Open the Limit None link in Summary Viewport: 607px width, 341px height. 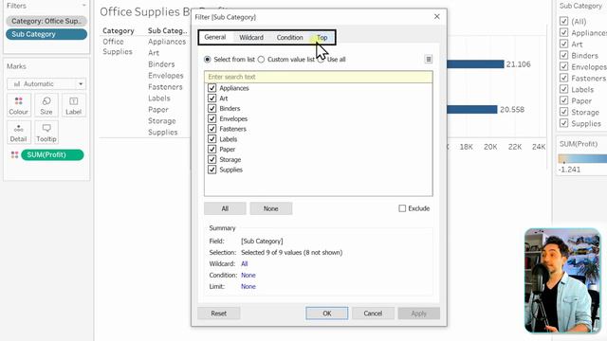248,286
